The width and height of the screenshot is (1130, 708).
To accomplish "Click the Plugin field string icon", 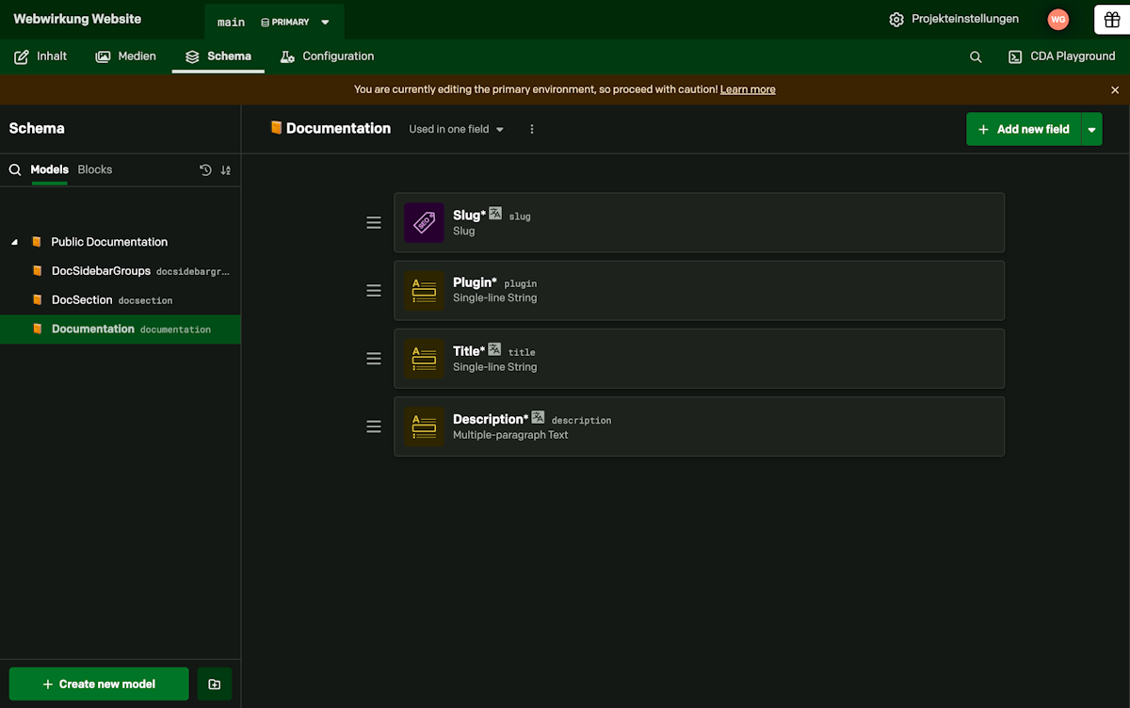I will click(424, 291).
